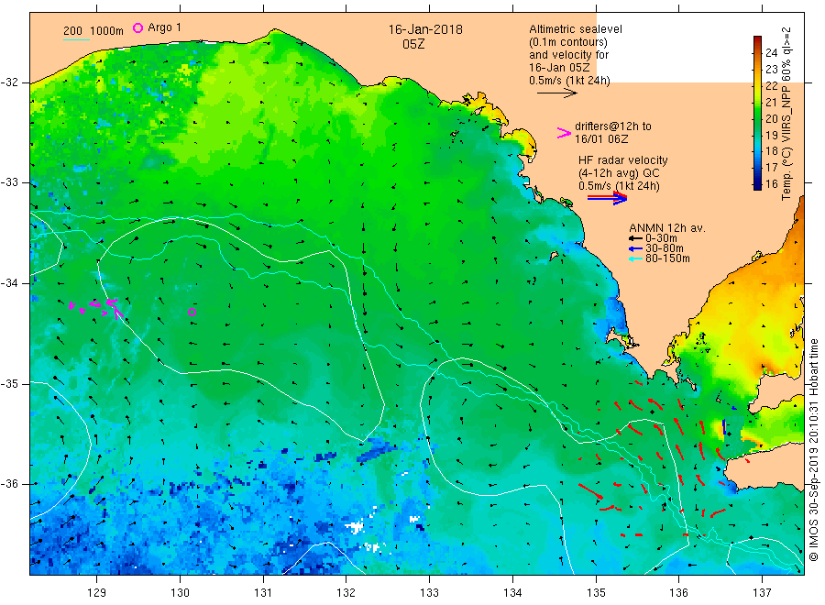Click the "Altimetric sealevel" text
The image size is (825, 605).
(575, 29)
